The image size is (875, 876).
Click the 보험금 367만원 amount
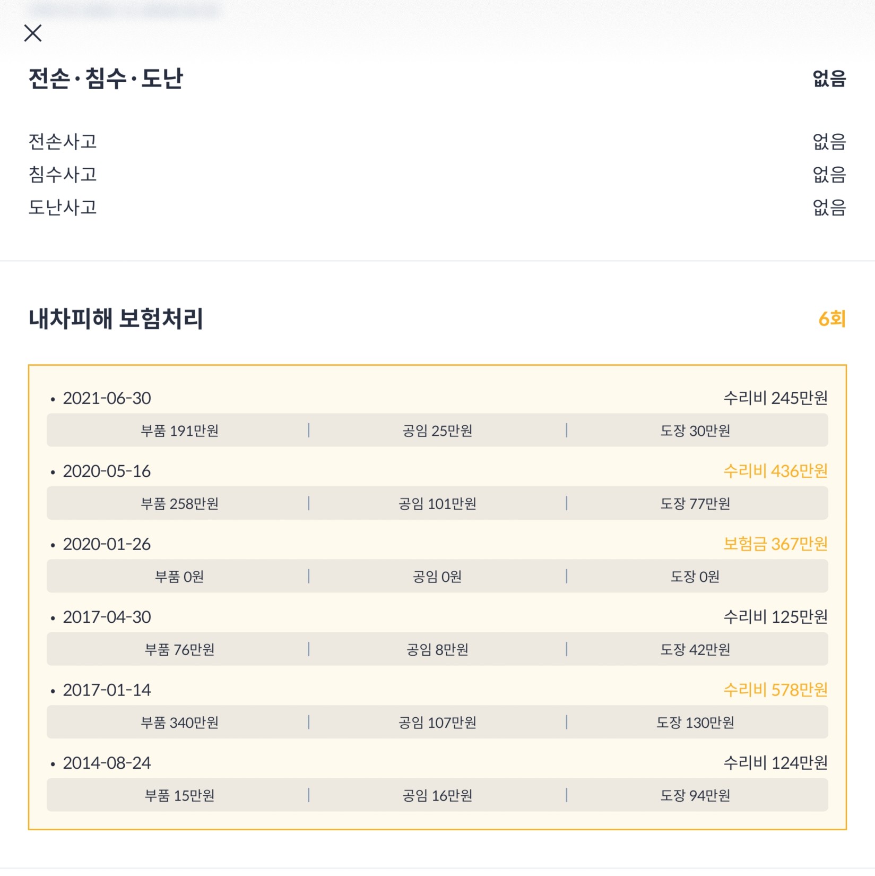(x=775, y=544)
